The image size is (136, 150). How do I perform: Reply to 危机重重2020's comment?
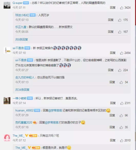tap(112, 127)
